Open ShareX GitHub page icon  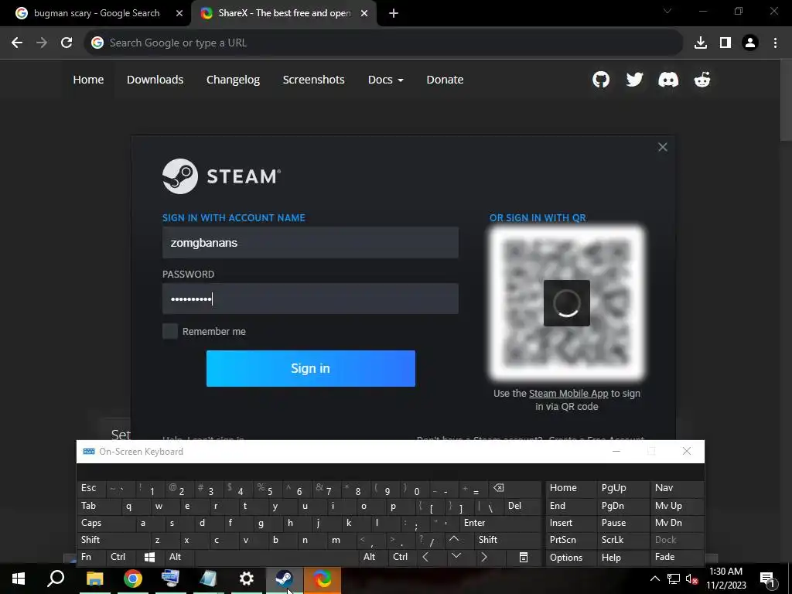pos(600,80)
